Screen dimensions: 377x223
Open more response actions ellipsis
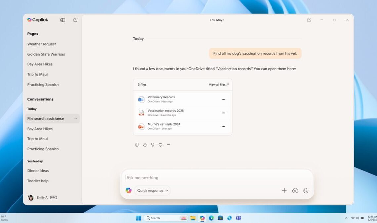click(169, 145)
